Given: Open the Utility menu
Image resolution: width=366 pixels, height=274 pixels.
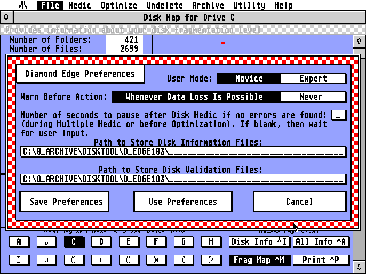Looking at the screenshot, I should (x=249, y=5).
